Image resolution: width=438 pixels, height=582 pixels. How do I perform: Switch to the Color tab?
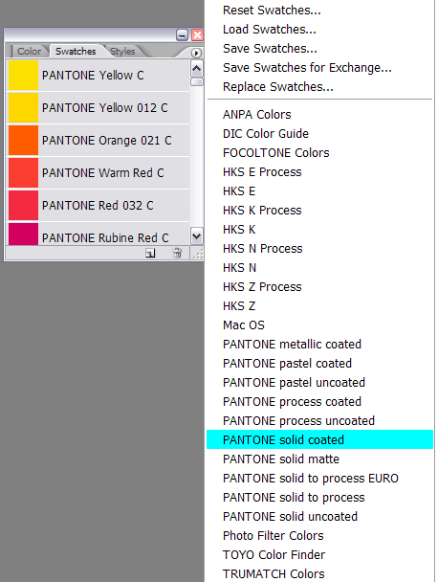click(x=29, y=52)
